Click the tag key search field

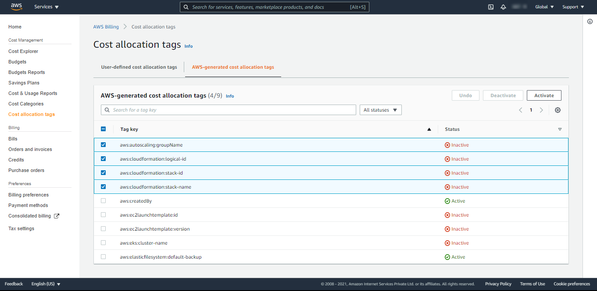(228, 110)
